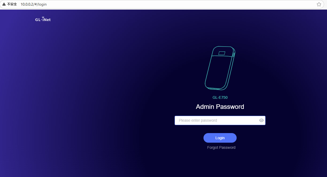
Task: Click the GL·iNet logo
Action: (43, 19)
